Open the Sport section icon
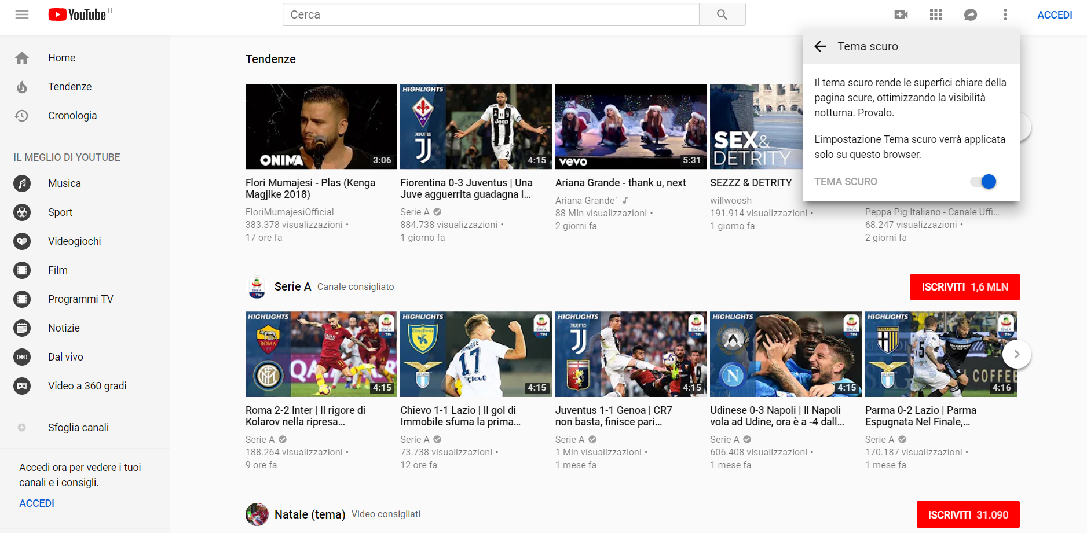This screenshot has width=1087, height=533. click(x=22, y=212)
